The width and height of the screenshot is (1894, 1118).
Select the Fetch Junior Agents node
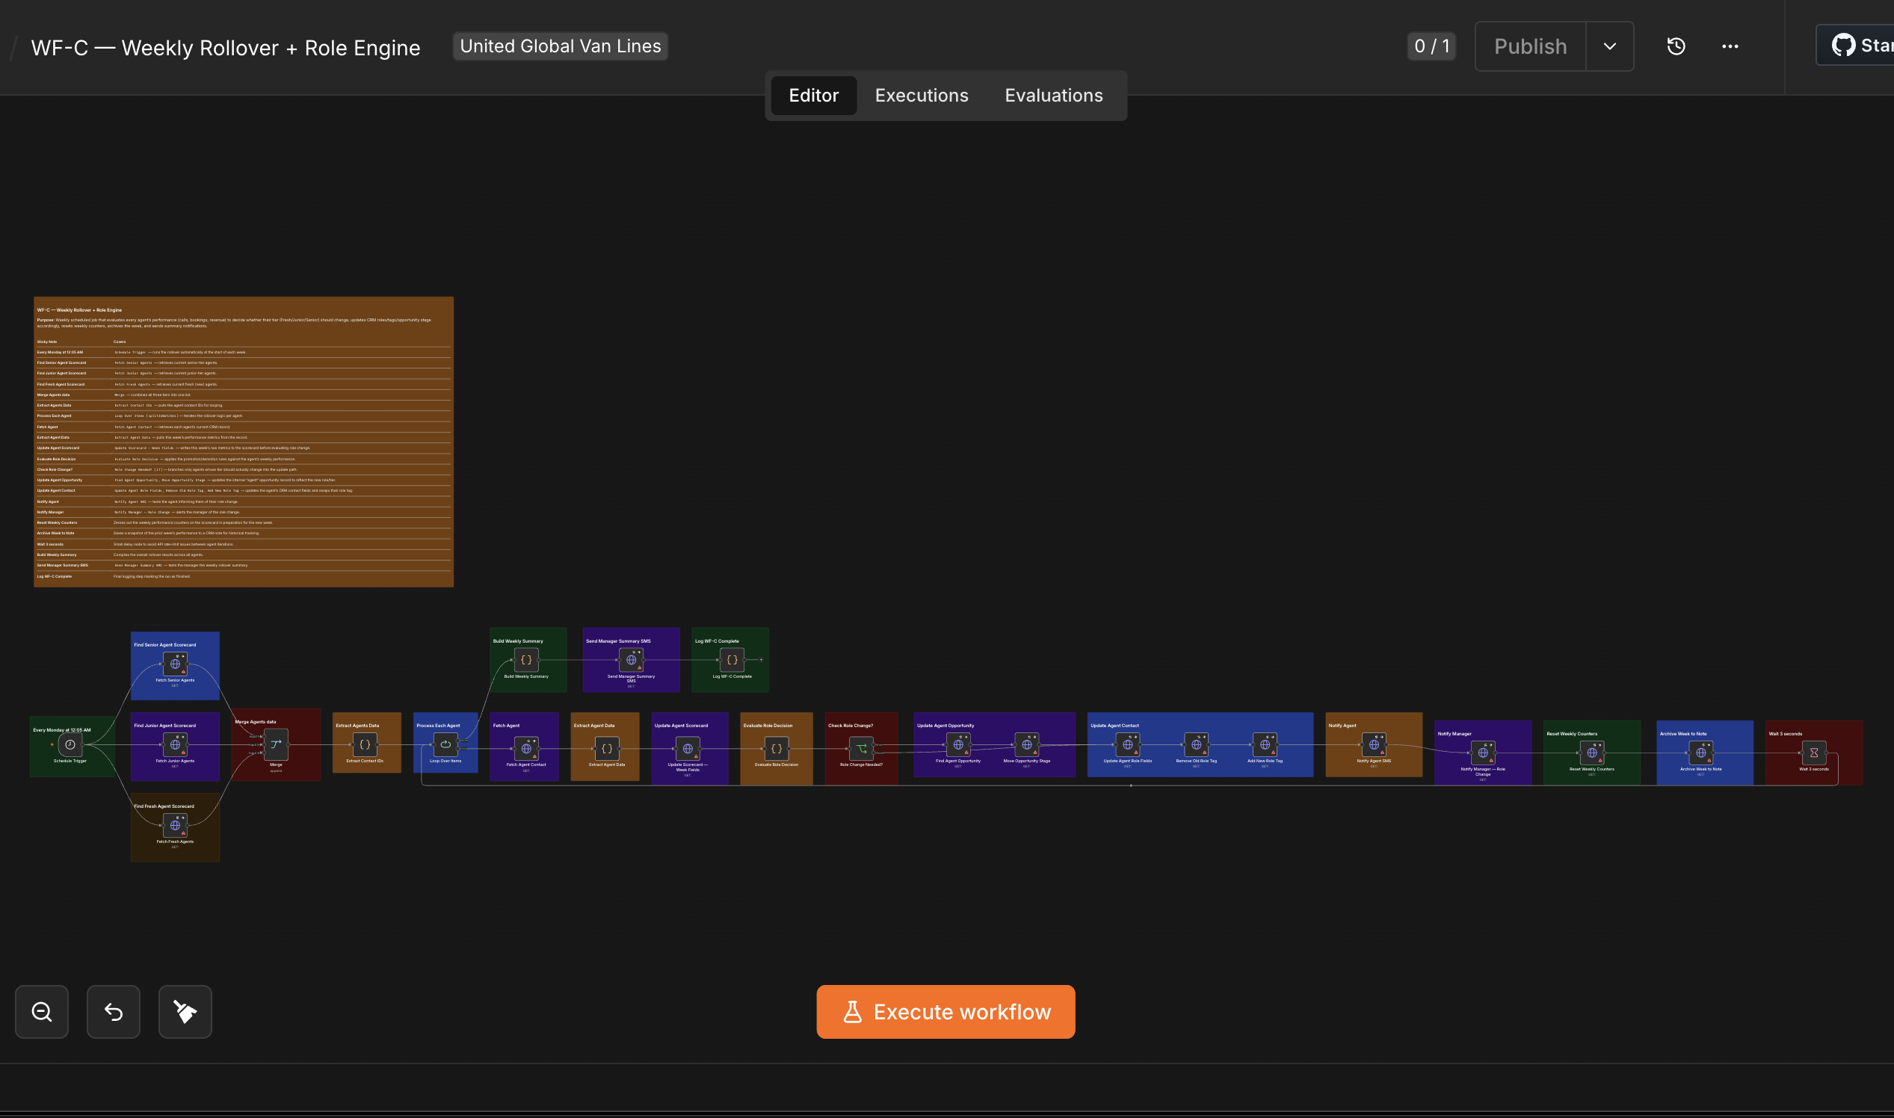(x=175, y=744)
